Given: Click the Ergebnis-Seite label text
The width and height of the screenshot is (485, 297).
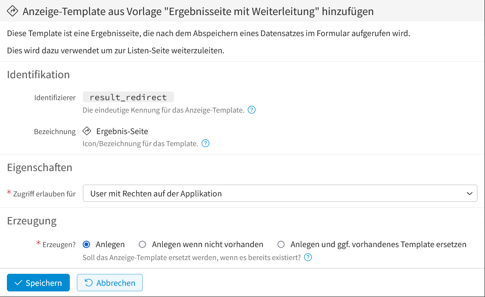Looking at the screenshot, I should [122, 131].
